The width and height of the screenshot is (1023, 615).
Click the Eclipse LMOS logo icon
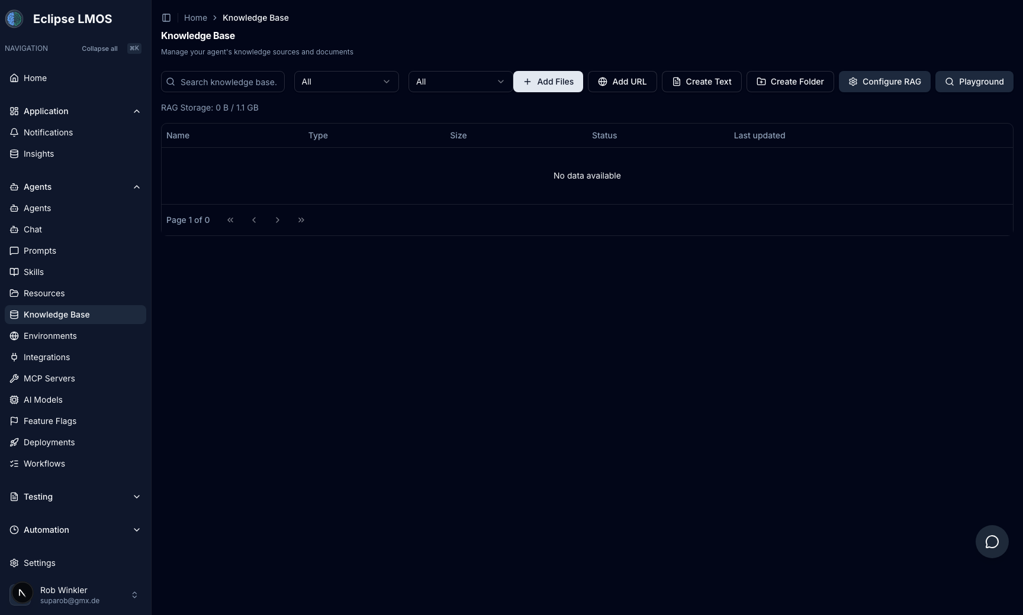pyautogui.click(x=14, y=19)
